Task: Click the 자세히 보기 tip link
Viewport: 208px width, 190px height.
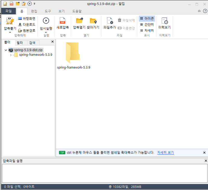Action: pyautogui.click(x=166, y=152)
